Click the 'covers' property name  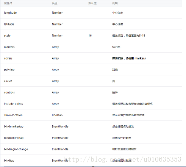coord(8,58)
